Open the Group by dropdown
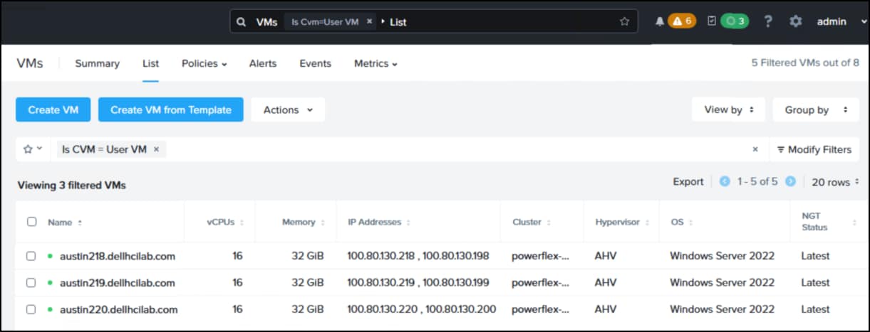This screenshot has height=332, width=870. pyautogui.click(x=816, y=109)
